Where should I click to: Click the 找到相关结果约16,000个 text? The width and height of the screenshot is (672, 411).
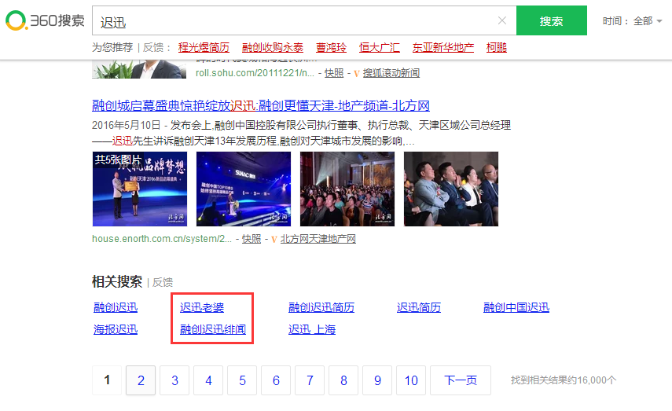pyautogui.click(x=564, y=380)
